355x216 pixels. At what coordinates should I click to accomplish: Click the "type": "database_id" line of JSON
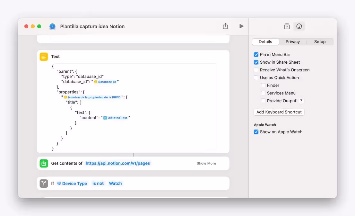[x=83, y=76]
